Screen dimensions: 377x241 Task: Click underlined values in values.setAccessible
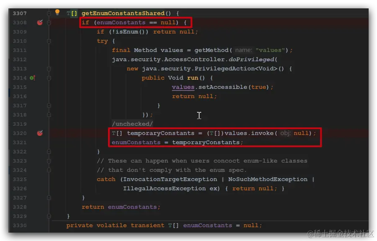click(x=183, y=87)
